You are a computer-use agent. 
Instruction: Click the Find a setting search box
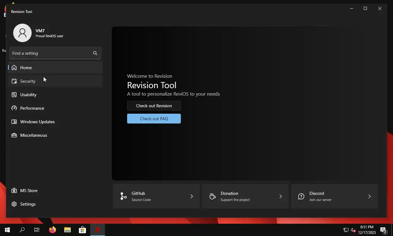coord(55,53)
